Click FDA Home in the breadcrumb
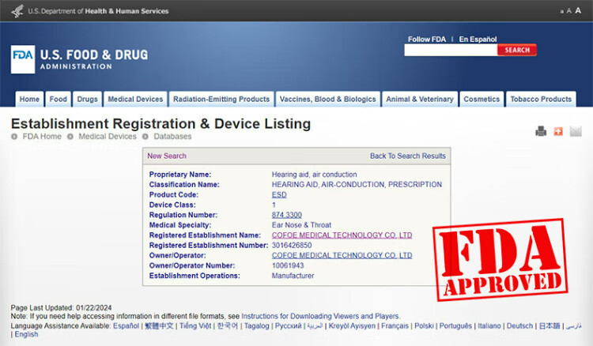This screenshot has height=346, width=593. pyautogui.click(x=40, y=137)
